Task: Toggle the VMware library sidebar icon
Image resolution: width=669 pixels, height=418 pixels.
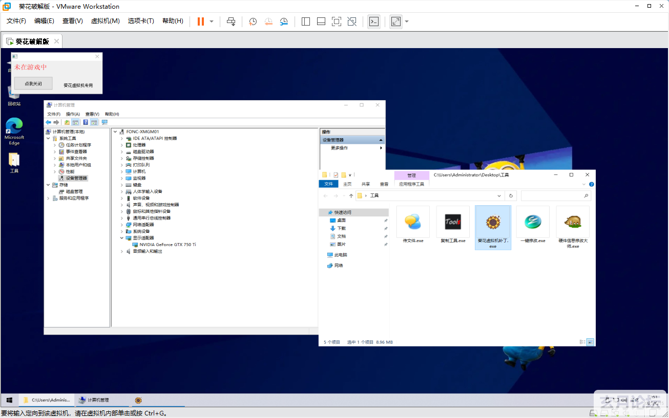Action: [306, 21]
